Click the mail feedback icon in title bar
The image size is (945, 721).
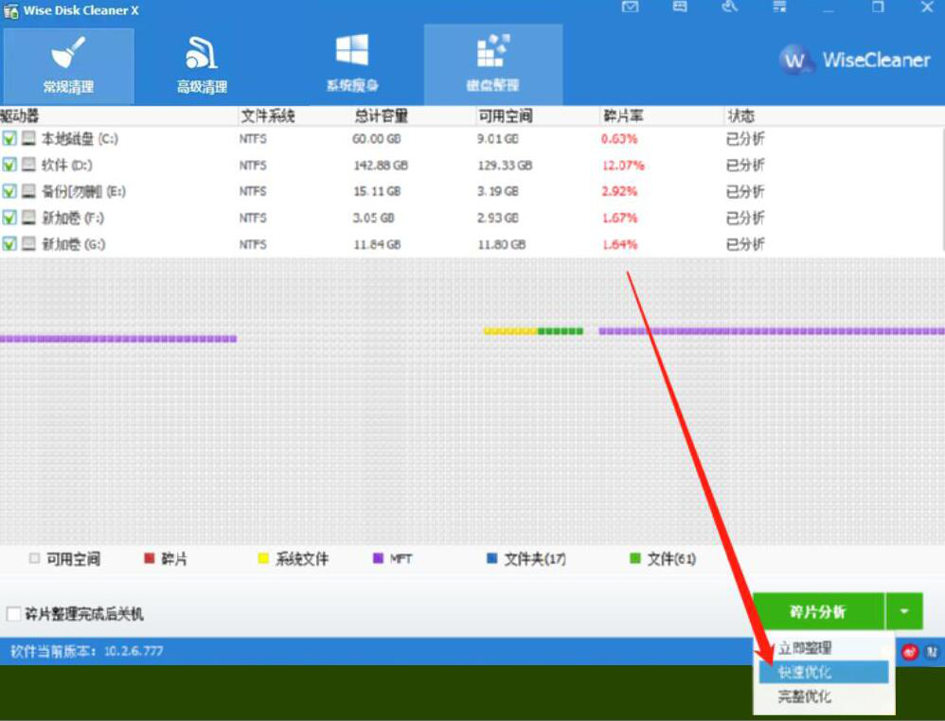click(x=631, y=8)
